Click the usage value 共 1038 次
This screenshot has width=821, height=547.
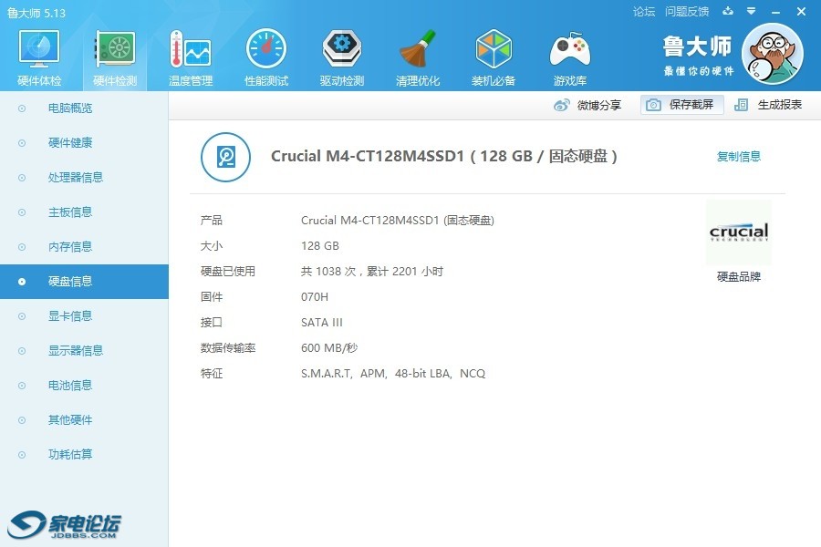click(x=328, y=271)
